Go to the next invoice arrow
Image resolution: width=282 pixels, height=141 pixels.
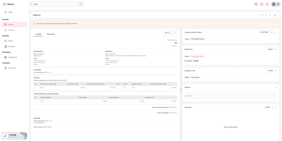[x=266, y=15]
